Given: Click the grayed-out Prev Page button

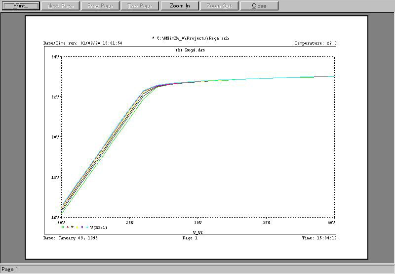Looking at the screenshot, I should [x=100, y=6].
